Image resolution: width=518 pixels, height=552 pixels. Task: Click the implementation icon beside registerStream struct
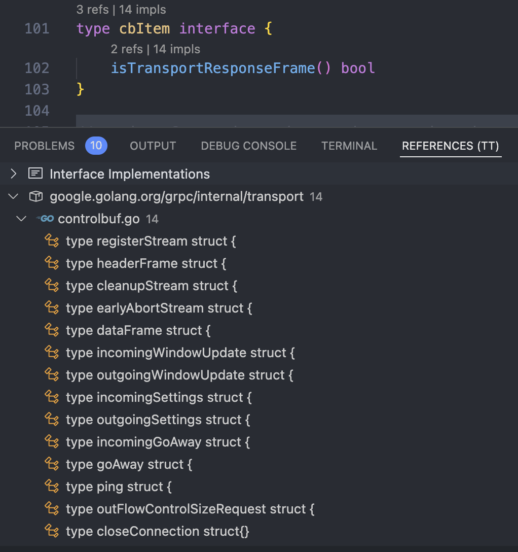[x=52, y=241]
